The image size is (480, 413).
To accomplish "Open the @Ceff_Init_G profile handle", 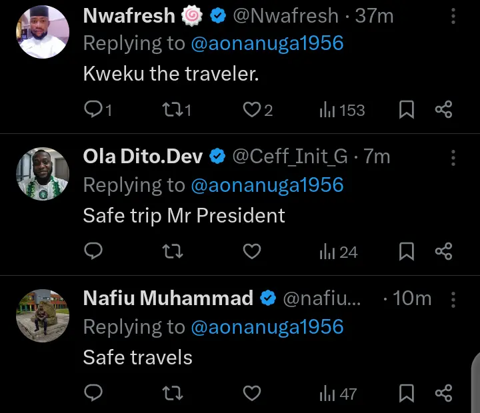I will click(289, 157).
